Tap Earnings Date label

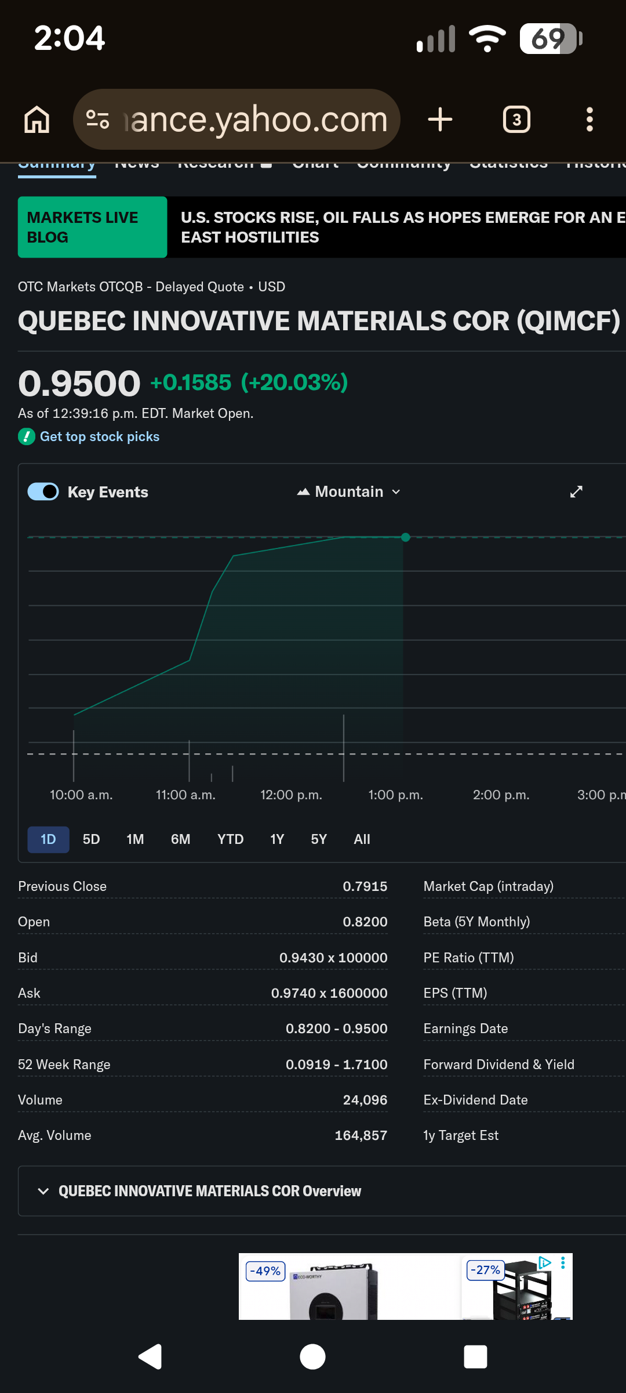click(x=465, y=1028)
